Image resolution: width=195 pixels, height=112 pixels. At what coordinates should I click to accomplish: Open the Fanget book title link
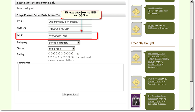[151, 25]
